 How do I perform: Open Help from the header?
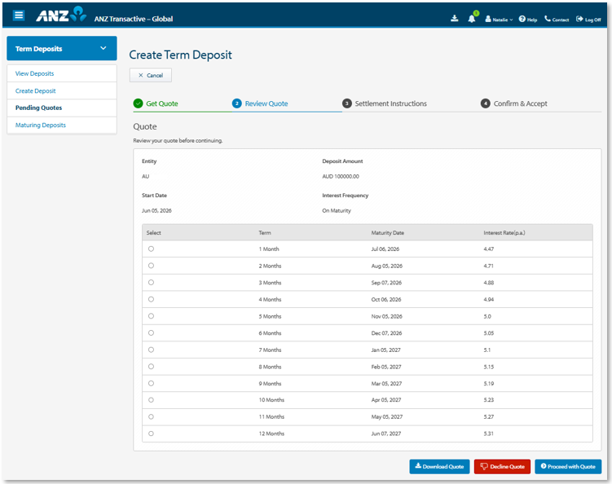click(x=528, y=19)
